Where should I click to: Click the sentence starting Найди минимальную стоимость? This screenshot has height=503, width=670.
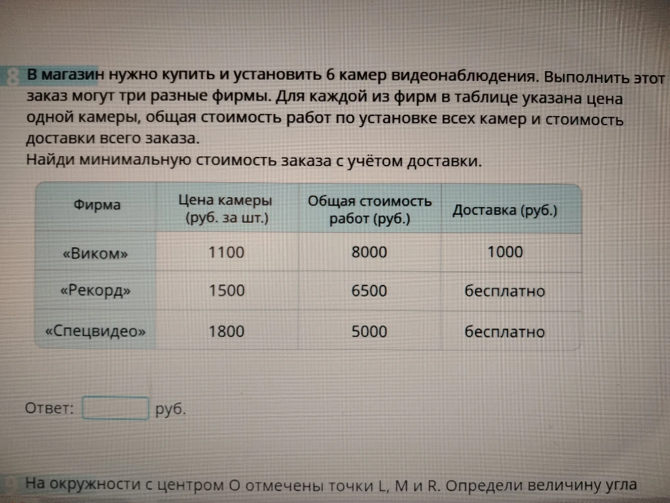pyautogui.click(x=254, y=160)
